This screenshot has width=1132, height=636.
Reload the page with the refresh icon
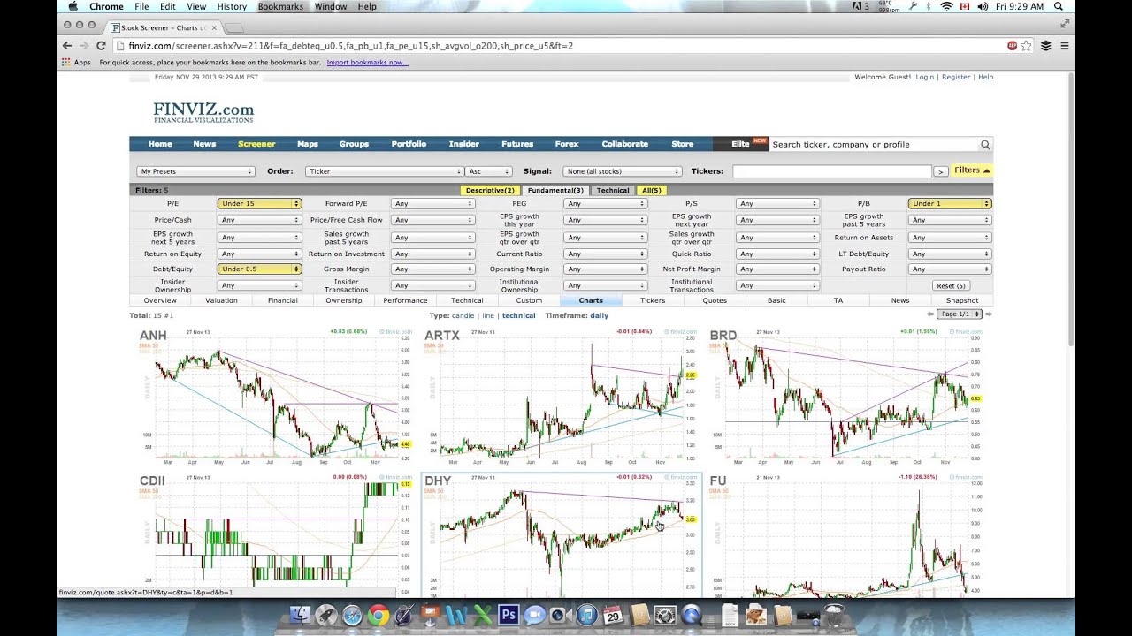[x=101, y=45]
